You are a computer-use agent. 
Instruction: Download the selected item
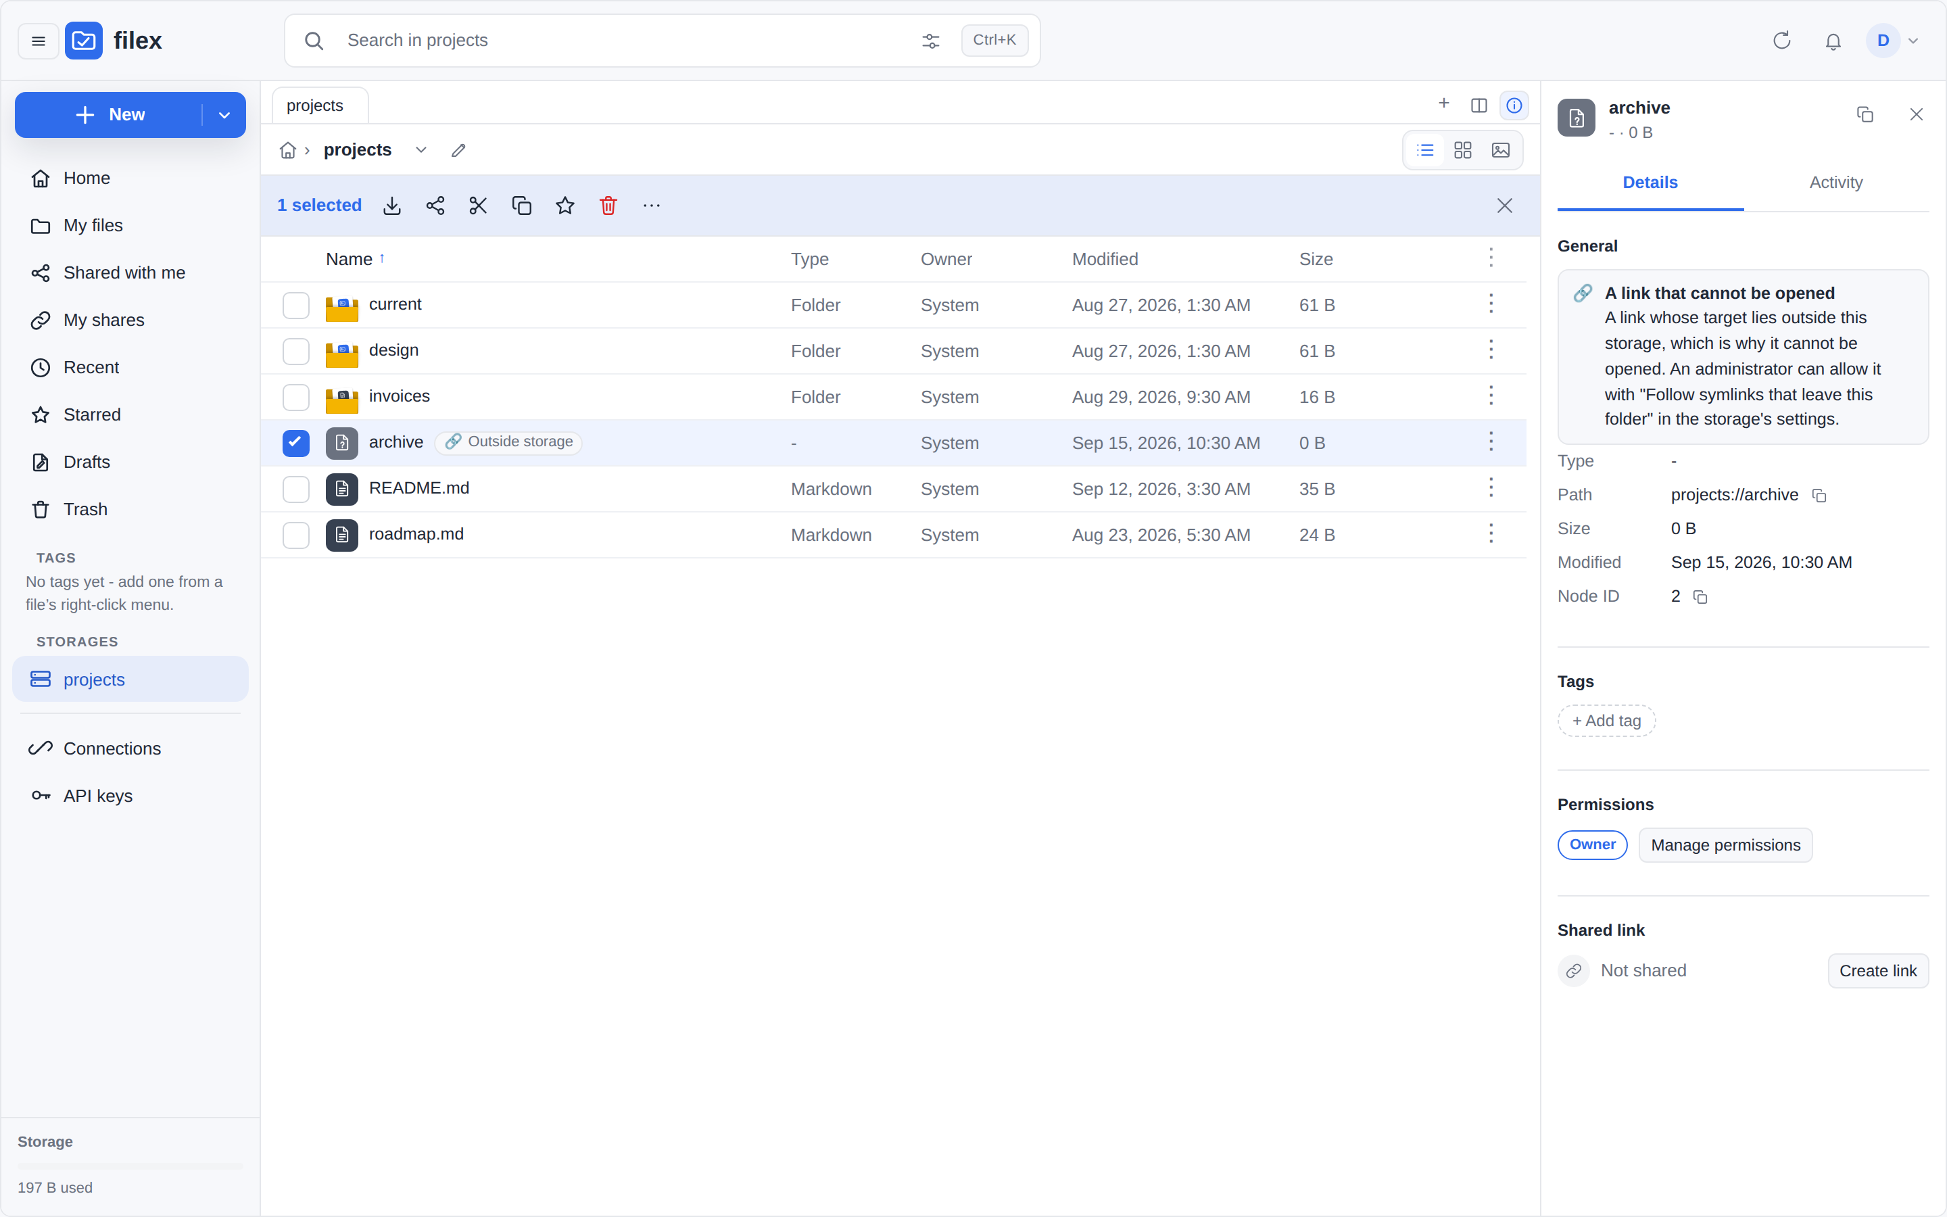coord(392,206)
